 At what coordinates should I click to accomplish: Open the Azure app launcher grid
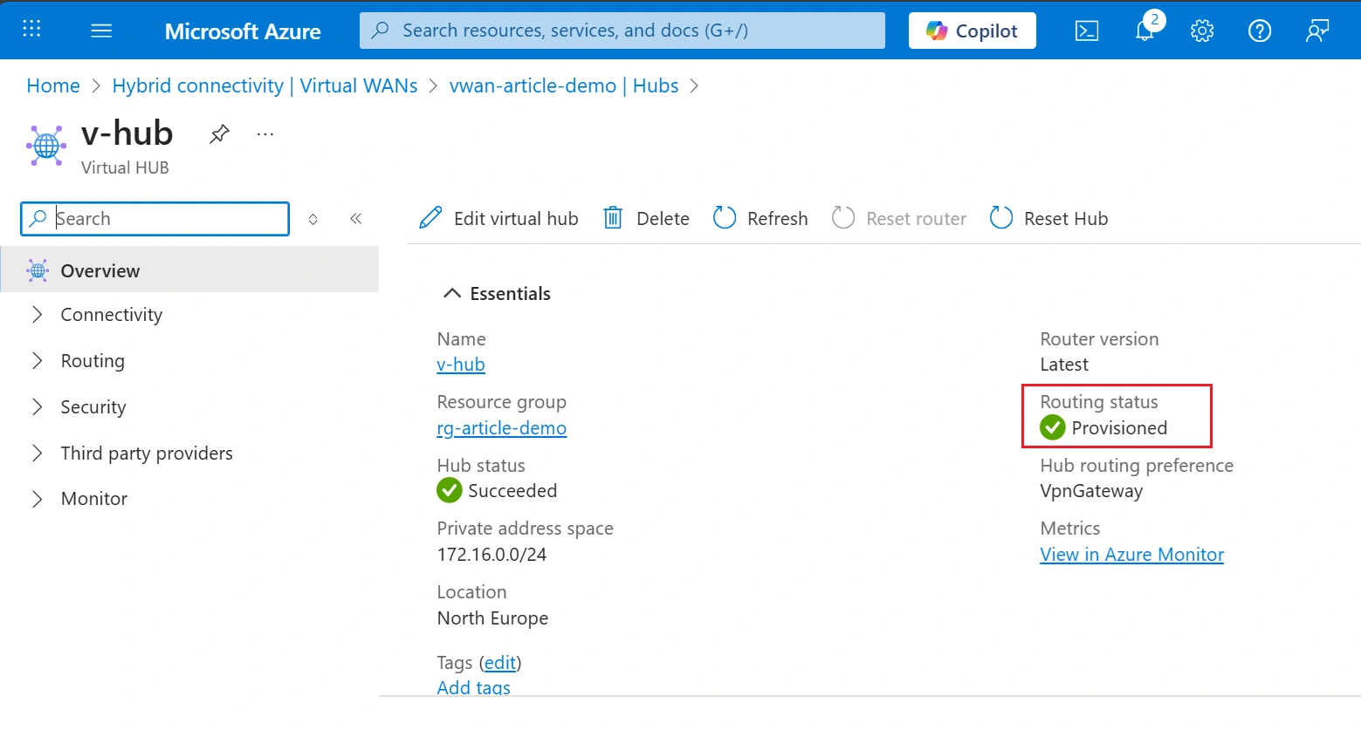pyautogui.click(x=31, y=30)
